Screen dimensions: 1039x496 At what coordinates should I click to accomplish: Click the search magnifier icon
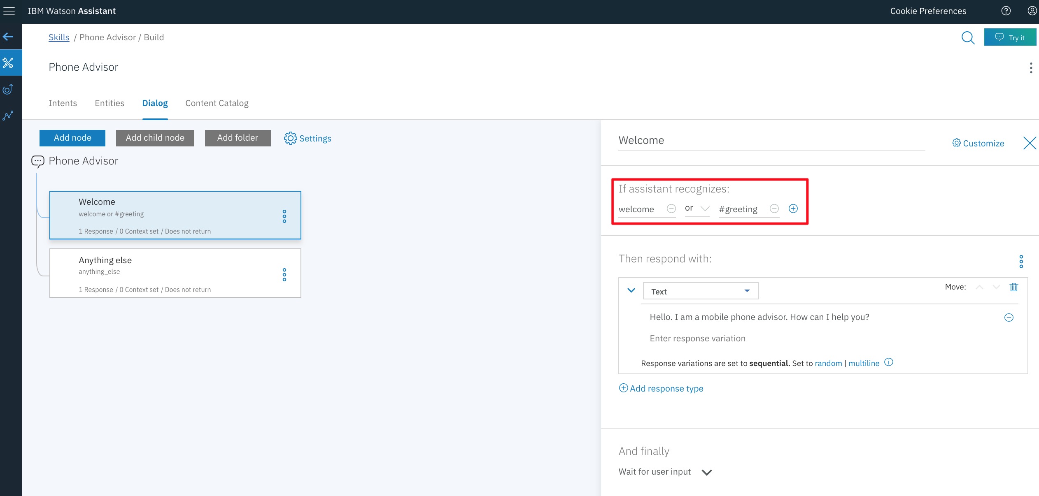(967, 37)
